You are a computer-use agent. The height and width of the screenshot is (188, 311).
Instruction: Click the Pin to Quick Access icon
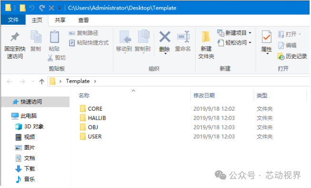point(15,37)
